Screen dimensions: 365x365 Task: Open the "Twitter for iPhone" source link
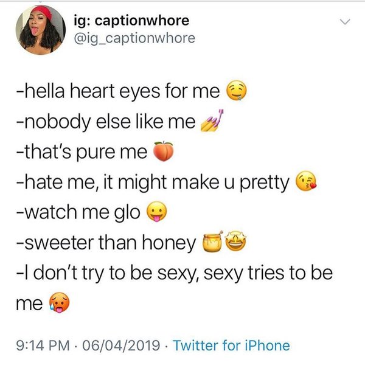pyautogui.click(x=231, y=346)
